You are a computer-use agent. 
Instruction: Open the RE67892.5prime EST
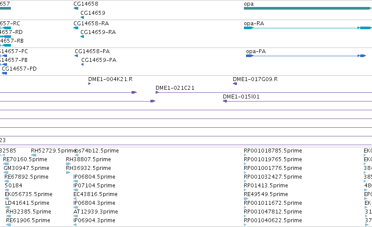tap(26, 177)
